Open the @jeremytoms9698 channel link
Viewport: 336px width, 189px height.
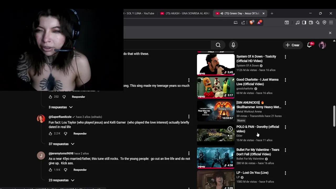pyautogui.click(x=61, y=153)
